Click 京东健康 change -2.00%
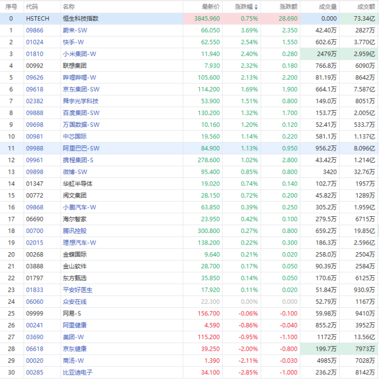This screenshot has width=379, height=379. (x=248, y=349)
